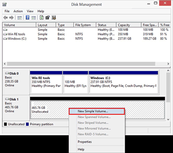
Task: Click the 91 % free cell
Action: tap(163, 34)
